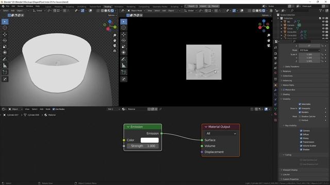The height and width of the screenshot is (185, 330).
Task: Toggle Show In Viewports checkbox
Action: (300, 108)
